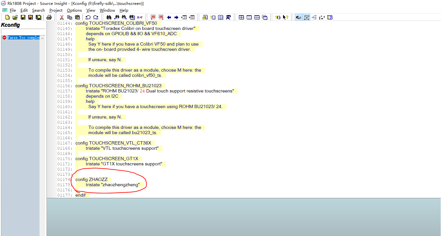This screenshot has width=441, height=236.
Task: Cascade windows using the overlapping-windows icon
Action: click(265, 17)
